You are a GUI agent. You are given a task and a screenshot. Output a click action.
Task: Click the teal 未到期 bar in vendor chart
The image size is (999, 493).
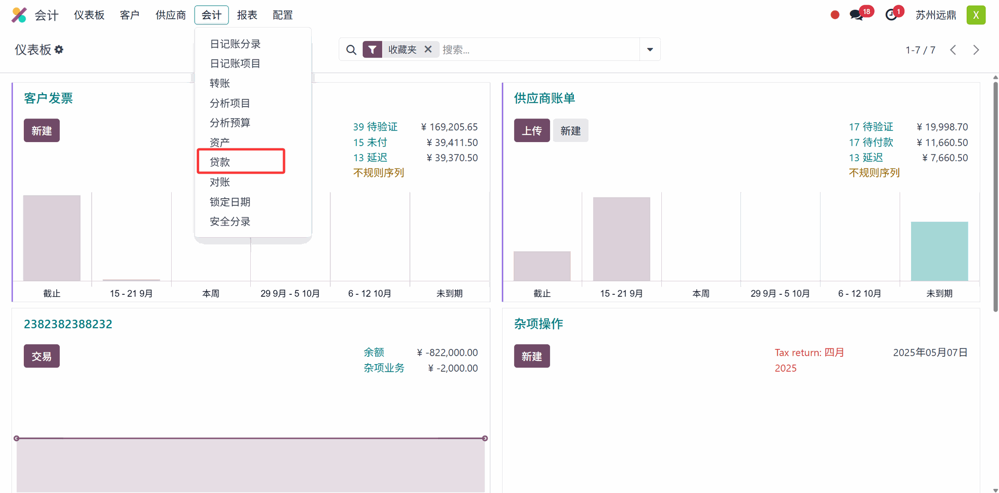pyautogui.click(x=939, y=251)
